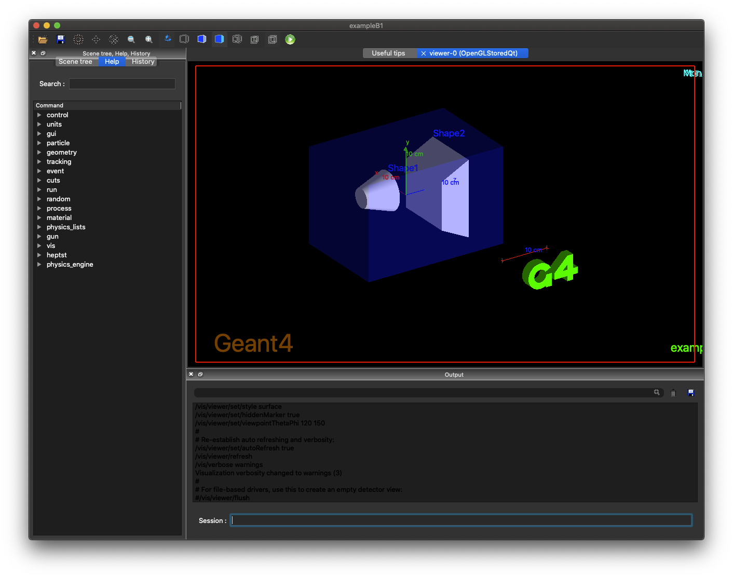Open a macro file with folder icon

43,39
